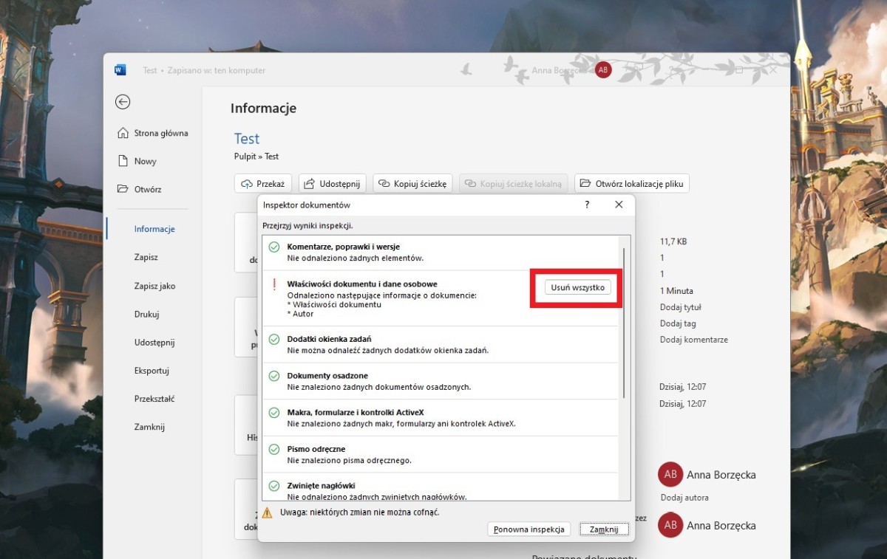The width and height of the screenshot is (887, 559).
Task: Open the Zapisz jako page
Action: [x=154, y=286]
